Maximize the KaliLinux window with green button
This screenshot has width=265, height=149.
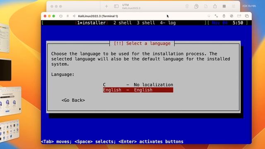pyautogui.click(x=53, y=16)
